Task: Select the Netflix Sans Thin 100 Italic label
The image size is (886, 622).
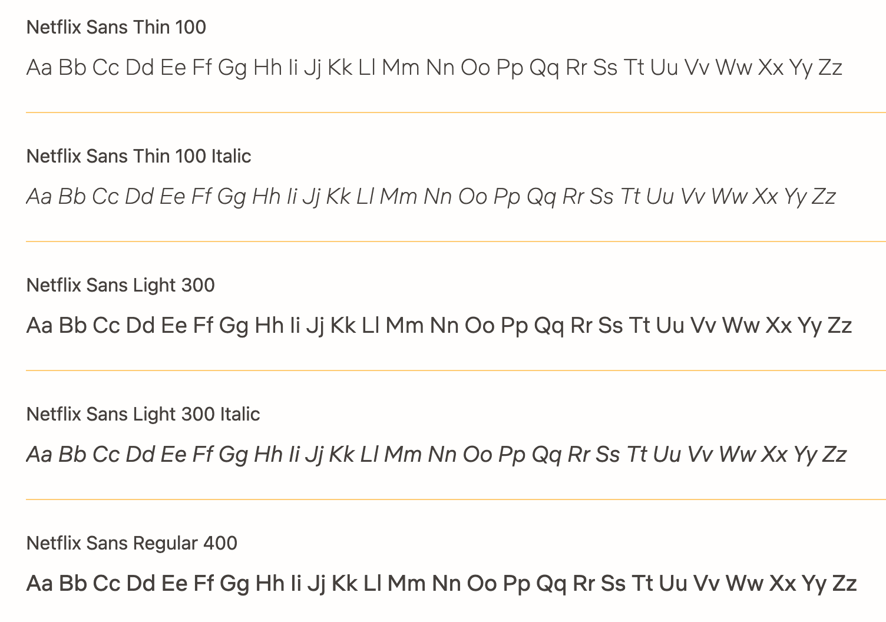Action: pos(138,156)
